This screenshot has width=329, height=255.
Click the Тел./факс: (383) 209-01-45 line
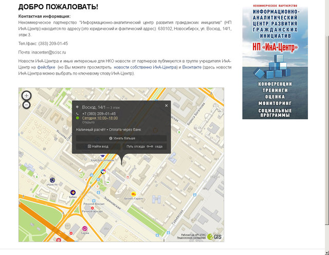[x=43, y=44]
